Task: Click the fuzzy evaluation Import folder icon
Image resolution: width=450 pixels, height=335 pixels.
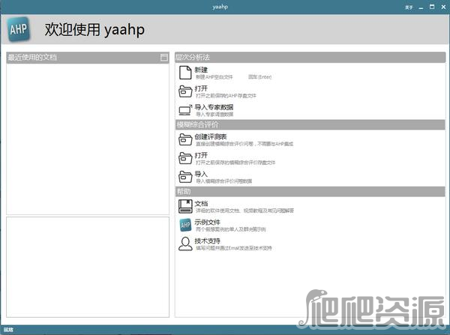Action: click(185, 177)
